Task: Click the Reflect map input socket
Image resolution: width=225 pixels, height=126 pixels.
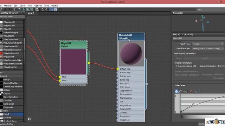Action: tap(118, 72)
